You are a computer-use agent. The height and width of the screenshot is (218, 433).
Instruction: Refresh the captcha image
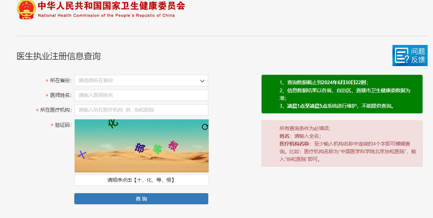click(205, 127)
